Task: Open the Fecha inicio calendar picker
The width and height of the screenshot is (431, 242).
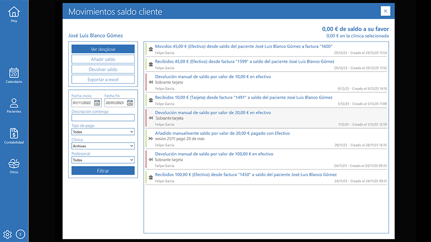Action: pos(97,103)
